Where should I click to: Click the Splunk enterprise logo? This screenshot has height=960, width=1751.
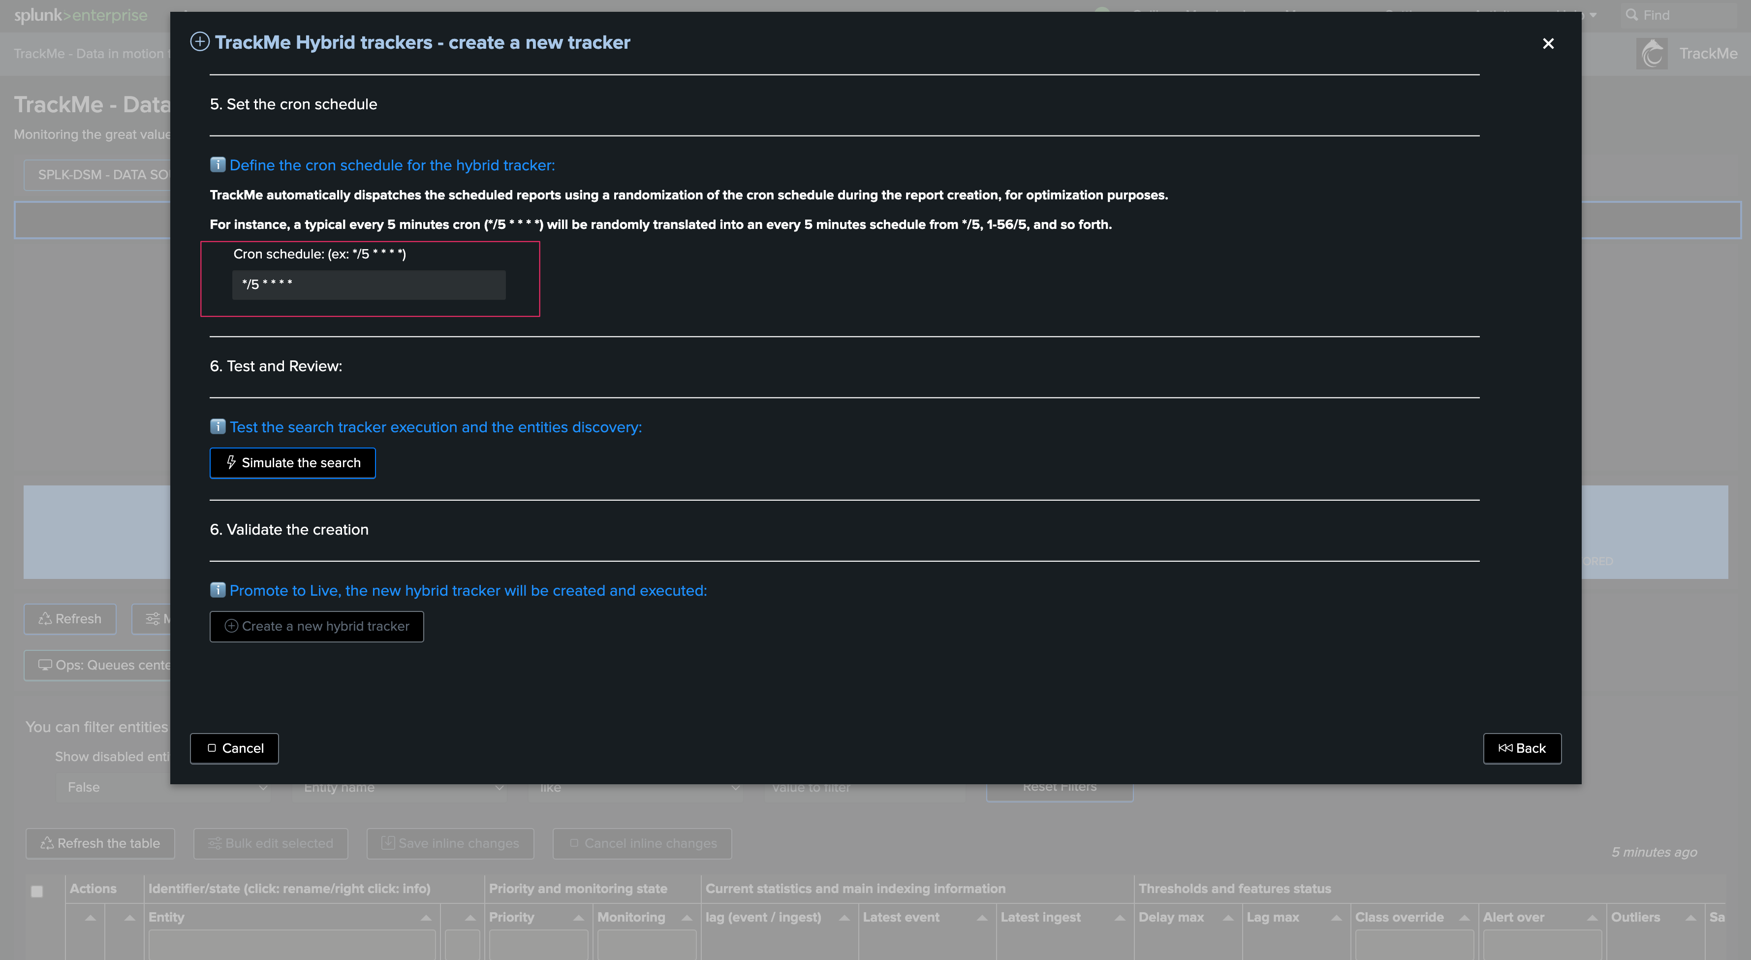[x=80, y=15]
